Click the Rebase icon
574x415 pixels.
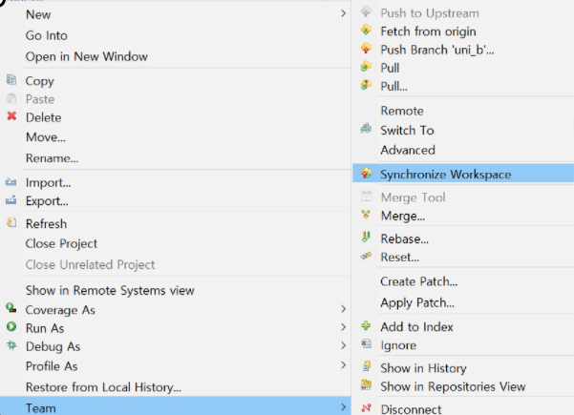coord(366,237)
